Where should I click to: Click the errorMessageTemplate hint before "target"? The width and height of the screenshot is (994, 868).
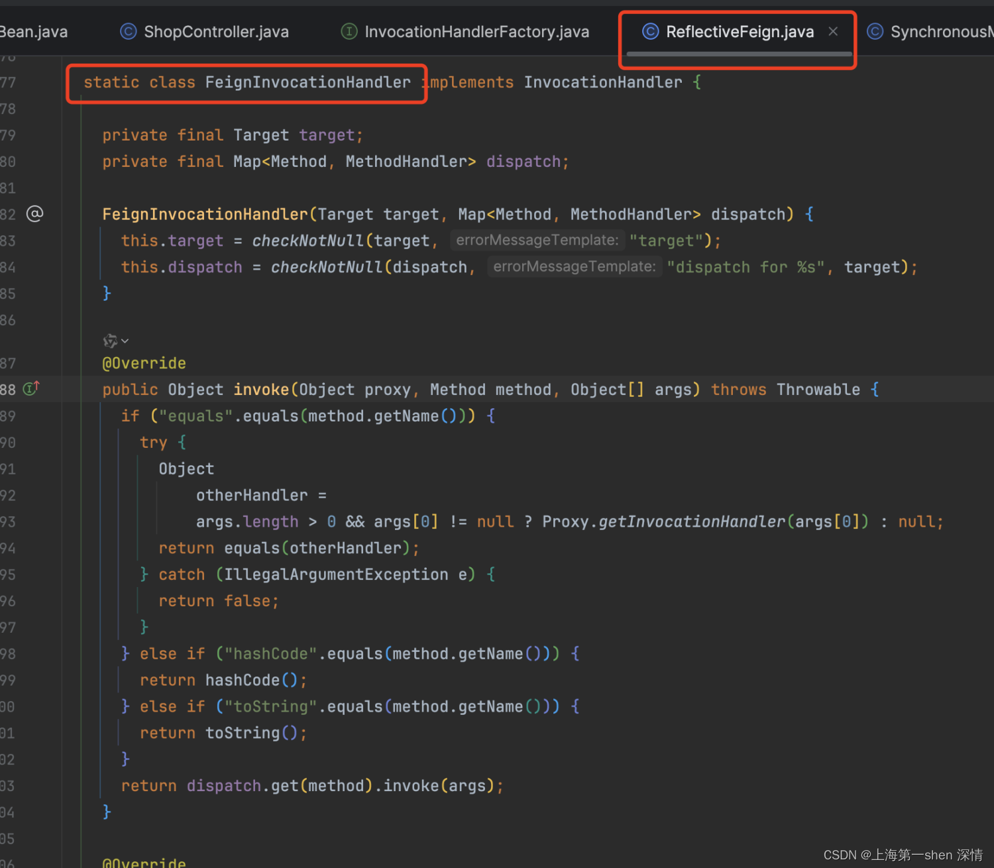click(537, 240)
